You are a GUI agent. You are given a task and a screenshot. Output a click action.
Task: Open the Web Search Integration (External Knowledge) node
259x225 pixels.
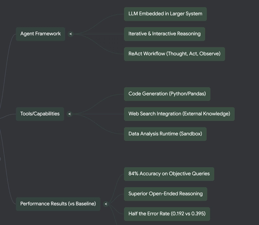179,114
